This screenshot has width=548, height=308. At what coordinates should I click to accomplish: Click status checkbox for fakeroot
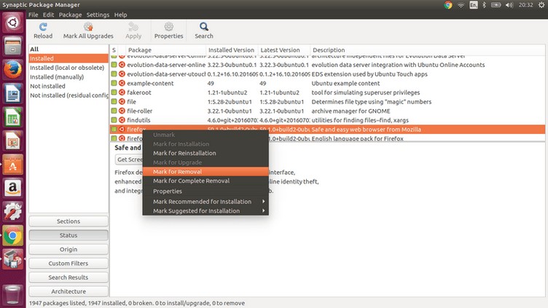[114, 92]
